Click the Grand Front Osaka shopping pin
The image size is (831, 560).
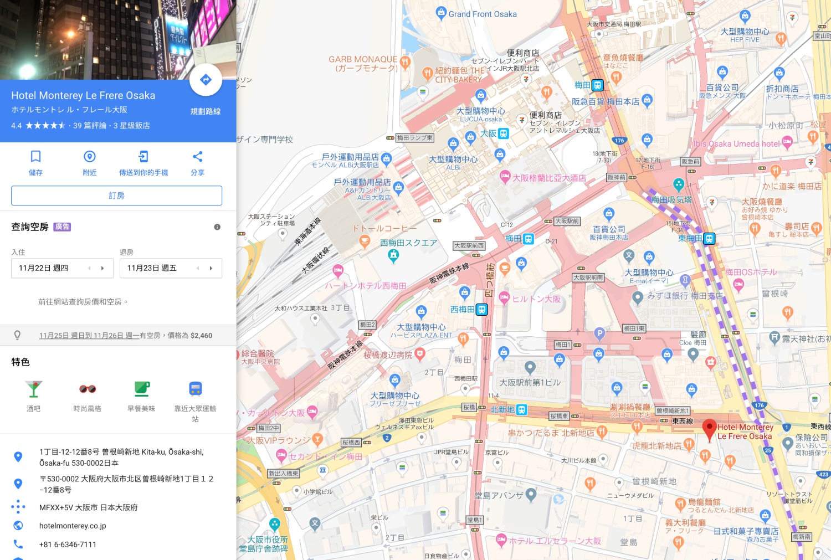(x=441, y=12)
